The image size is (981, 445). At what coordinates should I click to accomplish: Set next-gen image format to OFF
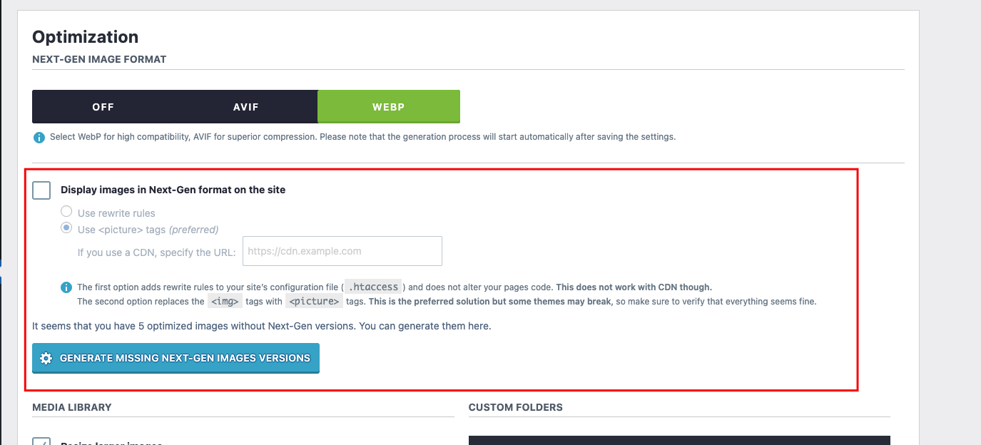tap(103, 107)
